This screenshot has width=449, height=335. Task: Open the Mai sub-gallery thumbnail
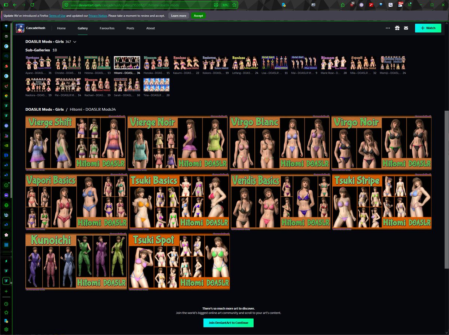tap(304, 63)
